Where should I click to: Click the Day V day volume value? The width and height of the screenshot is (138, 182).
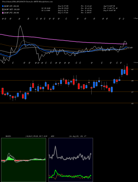click(112, 10)
